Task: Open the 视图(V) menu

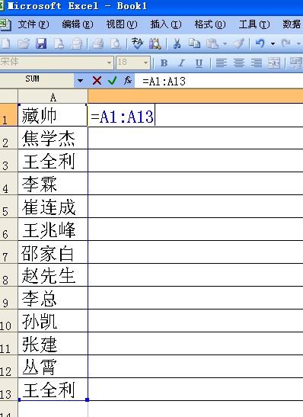Action: click(x=122, y=24)
